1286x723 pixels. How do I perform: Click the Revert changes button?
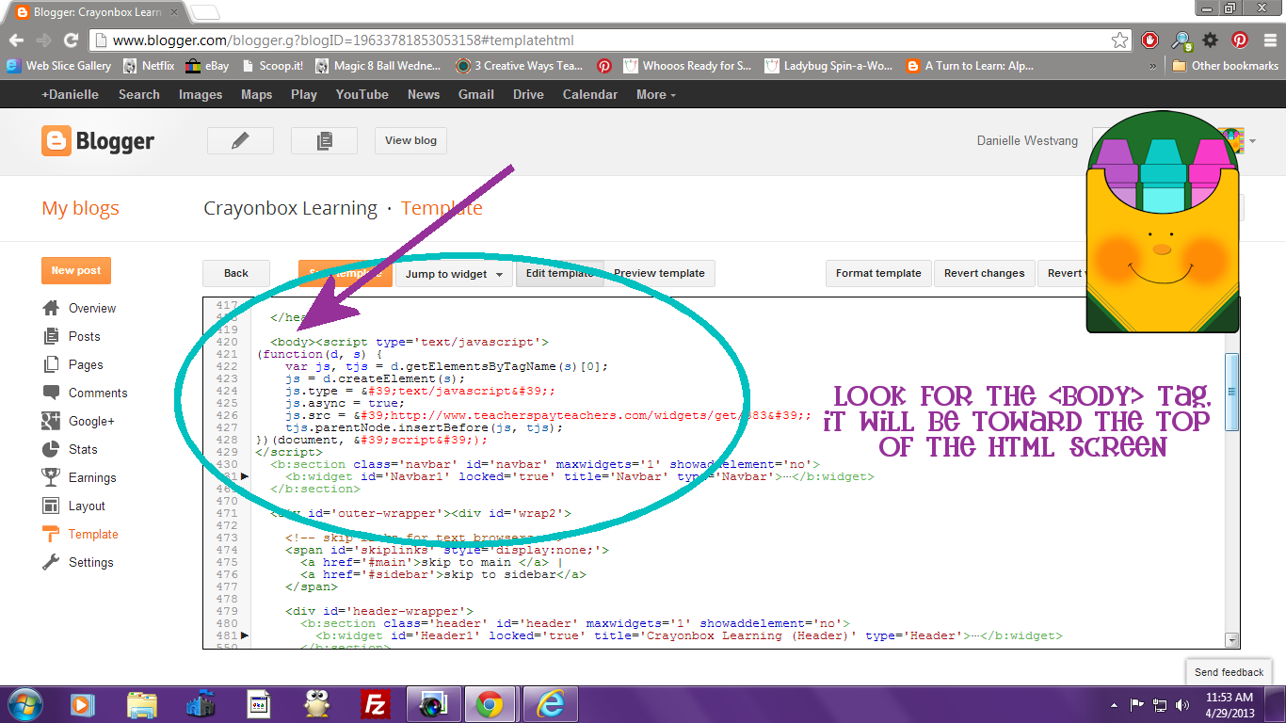coord(985,274)
